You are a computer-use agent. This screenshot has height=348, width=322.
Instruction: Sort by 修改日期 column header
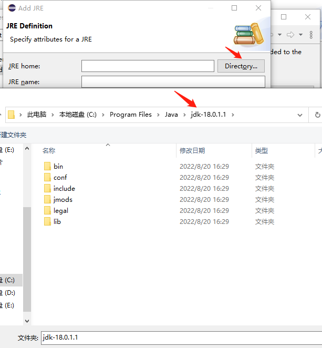click(x=192, y=151)
